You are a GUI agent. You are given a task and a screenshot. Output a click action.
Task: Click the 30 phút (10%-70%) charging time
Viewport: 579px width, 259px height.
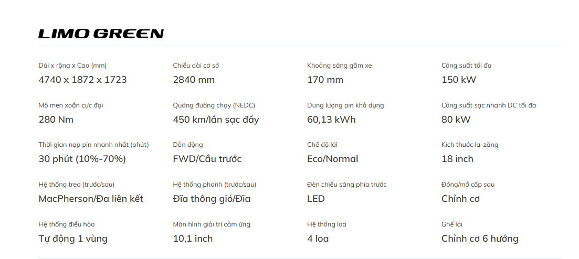point(82,159)
